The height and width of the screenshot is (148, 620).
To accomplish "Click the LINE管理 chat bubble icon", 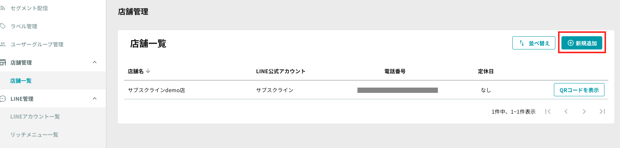I will [x=2, y=99].
